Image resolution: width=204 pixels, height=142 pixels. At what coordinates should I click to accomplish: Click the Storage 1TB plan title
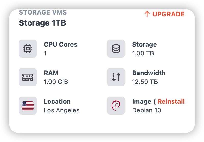point(42,23)
